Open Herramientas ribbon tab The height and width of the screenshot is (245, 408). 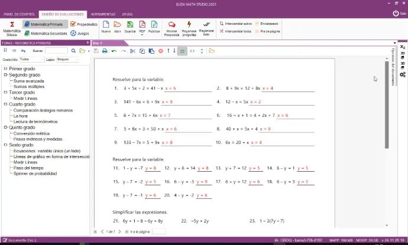[x=103, y=14]
